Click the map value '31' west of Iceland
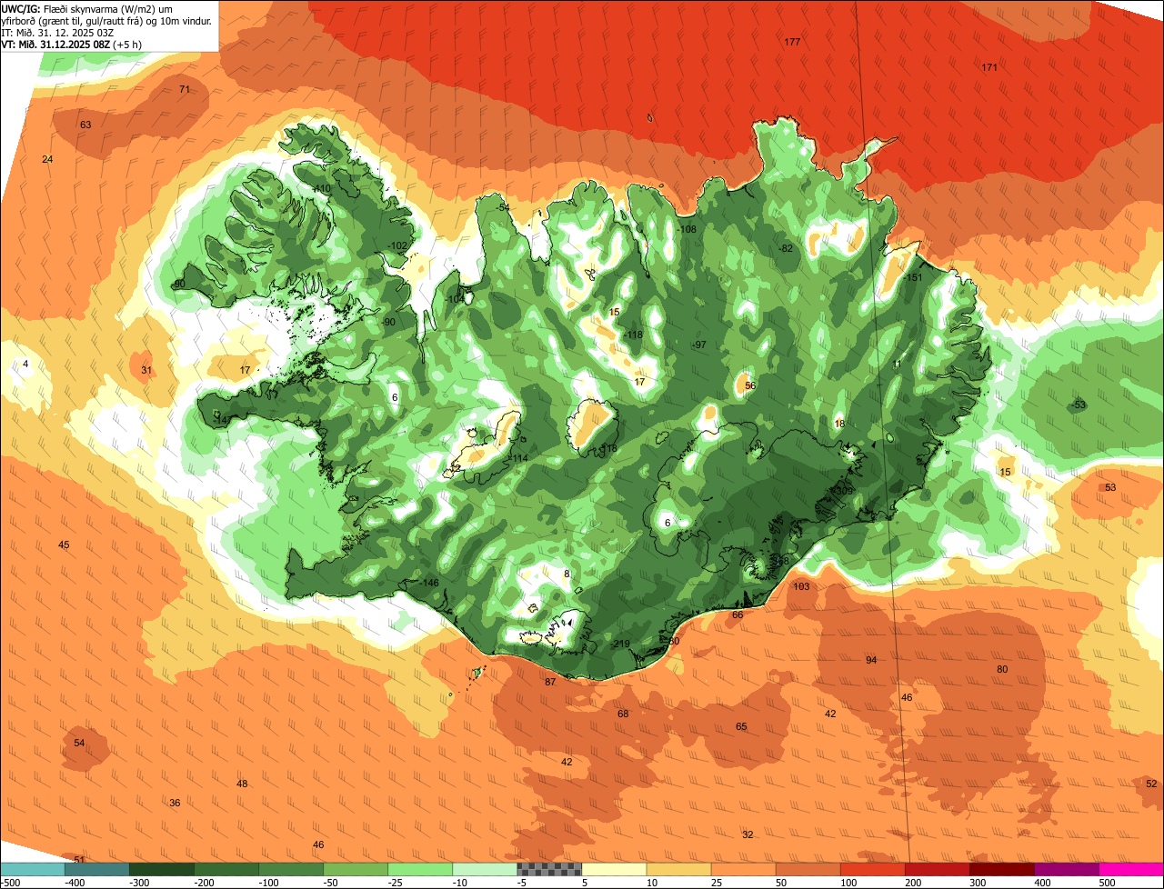 coord(146,370)
